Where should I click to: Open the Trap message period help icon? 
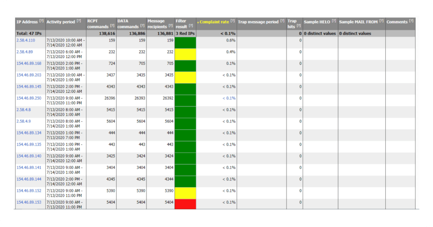[282, 21]
